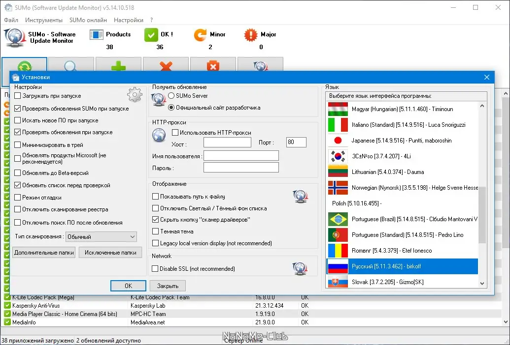This screenshot has height=345, width=510.
Task: Open the ? help menu
Action: [152, 20]
